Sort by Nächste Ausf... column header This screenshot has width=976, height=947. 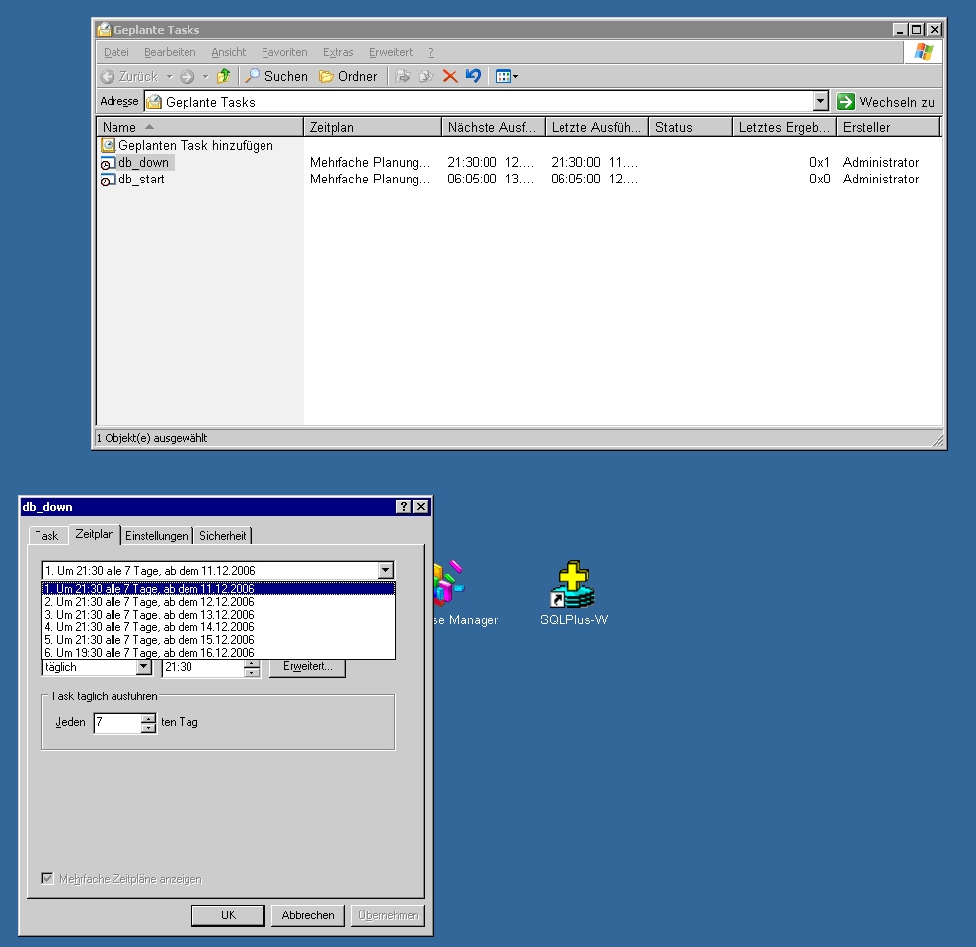pos(493,127)
